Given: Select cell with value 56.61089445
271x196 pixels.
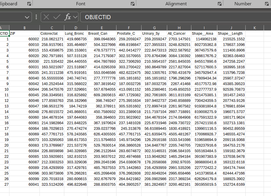Looking at the screenshot, I should coord(154,129).
